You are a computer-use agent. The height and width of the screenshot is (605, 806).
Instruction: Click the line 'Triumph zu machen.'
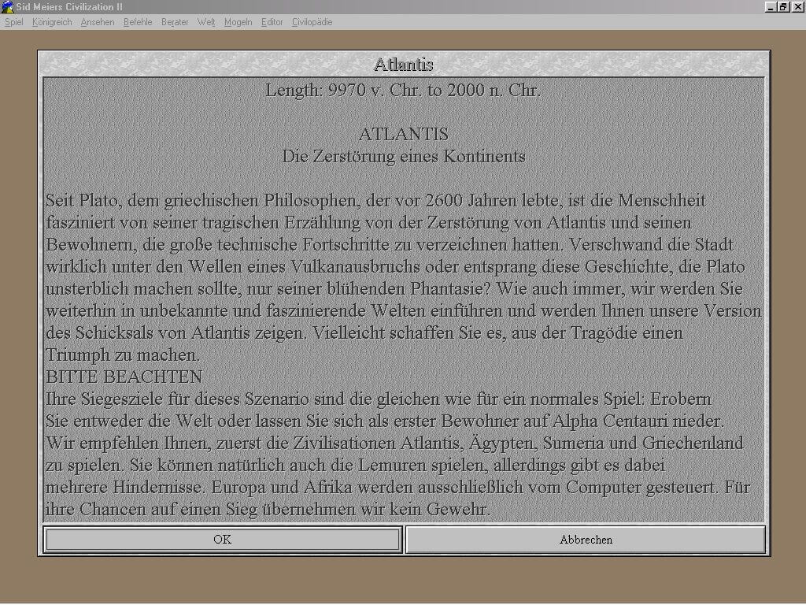pyautogui.click(x=122, y=355)
